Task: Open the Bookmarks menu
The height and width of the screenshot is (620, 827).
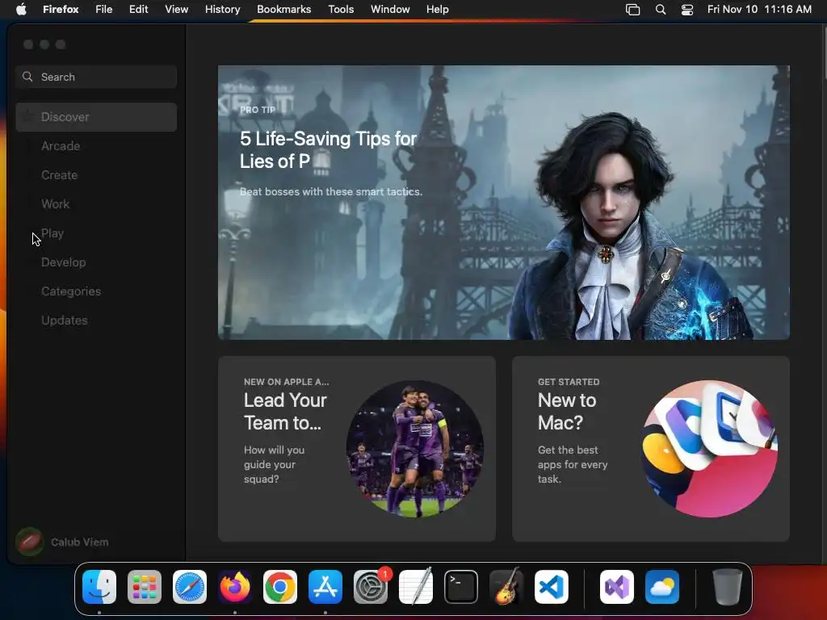Action: pos(284,9)
